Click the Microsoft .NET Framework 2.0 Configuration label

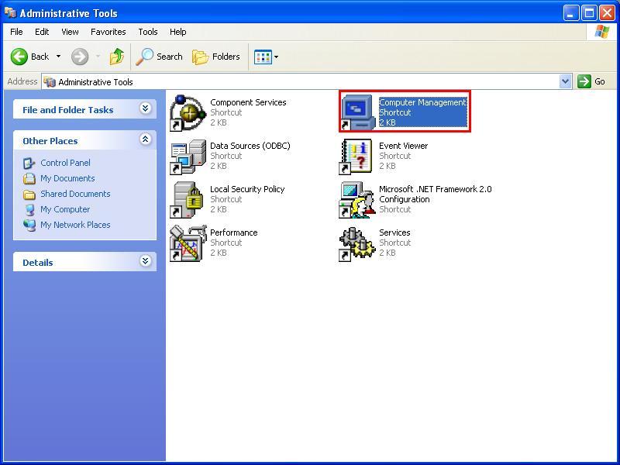point(435,195)
